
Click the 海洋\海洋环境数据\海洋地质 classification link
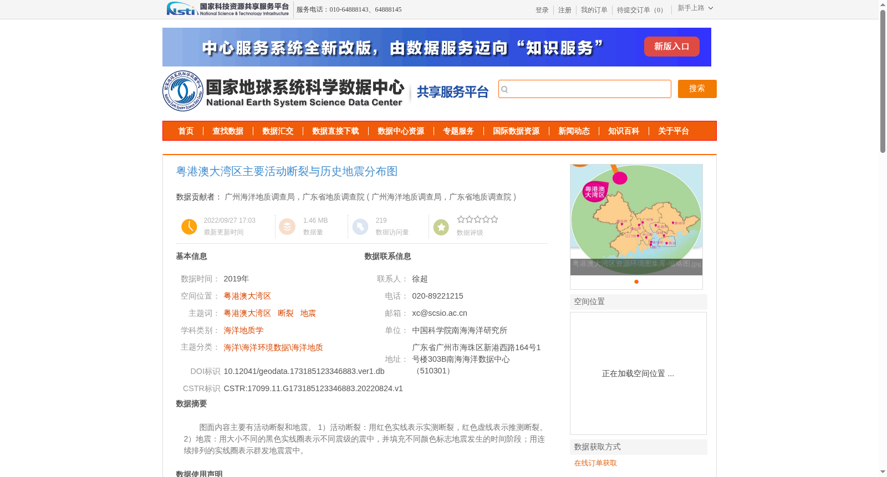pos(273,348)
